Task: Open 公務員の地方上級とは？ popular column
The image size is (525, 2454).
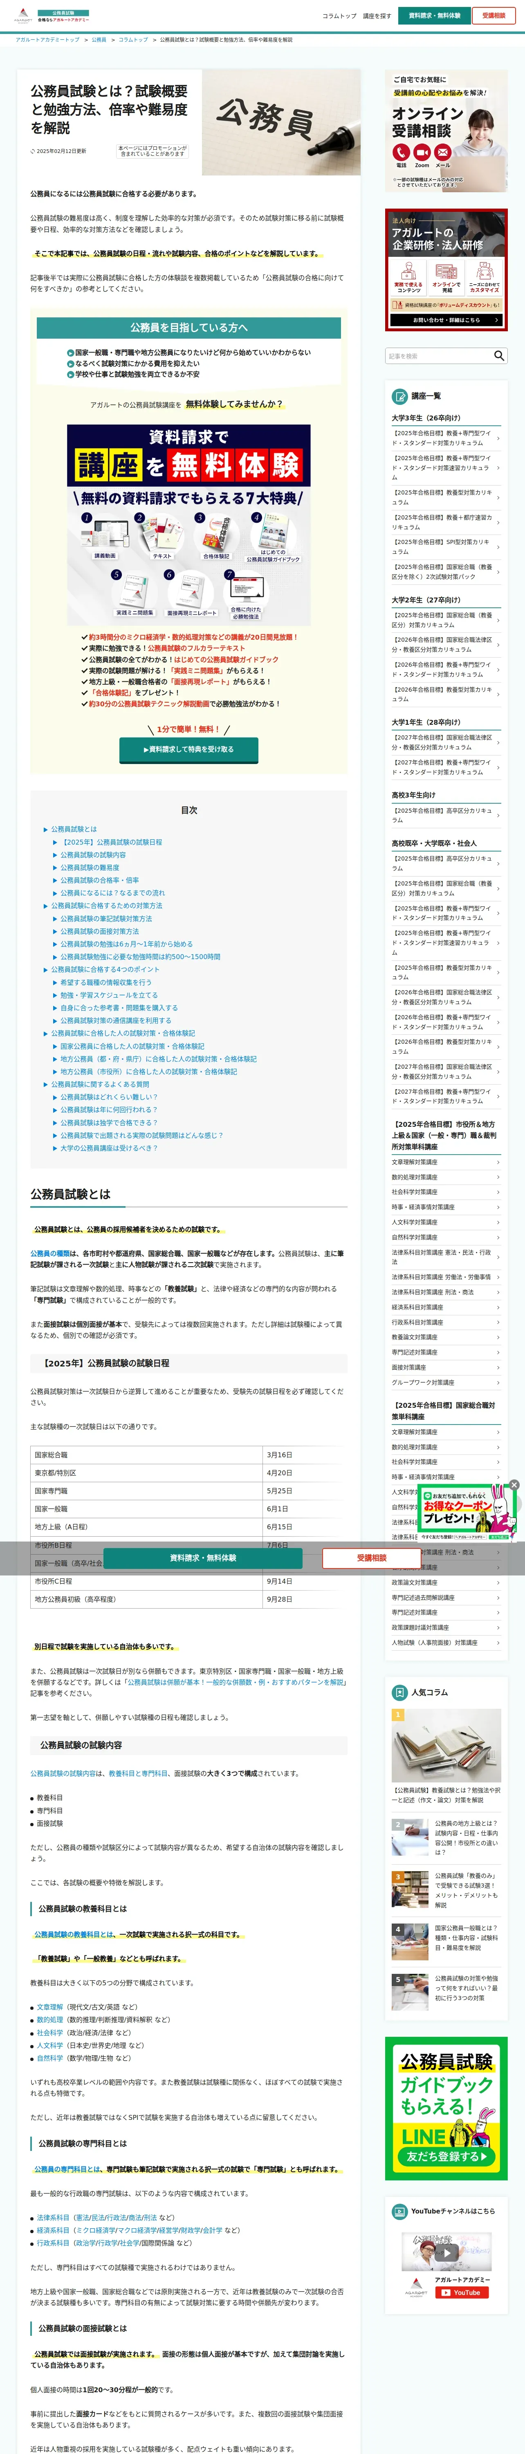Action: pyautogui.click(x=446, y=1838)
